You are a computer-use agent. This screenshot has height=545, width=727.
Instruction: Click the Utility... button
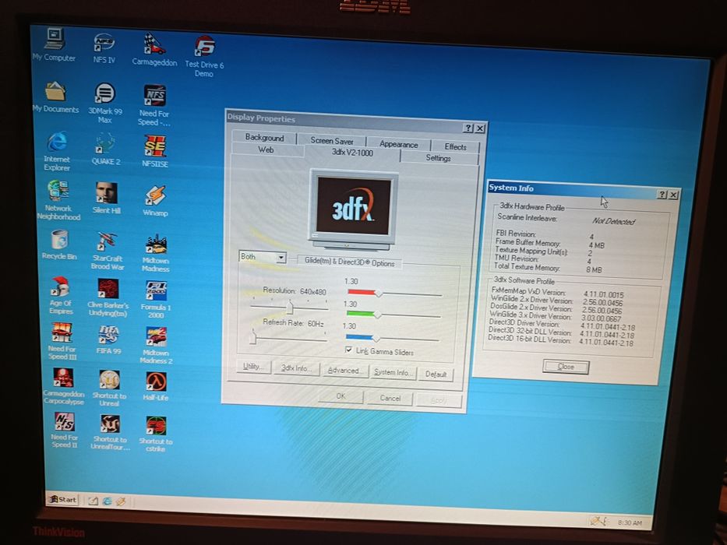[252, 367]
